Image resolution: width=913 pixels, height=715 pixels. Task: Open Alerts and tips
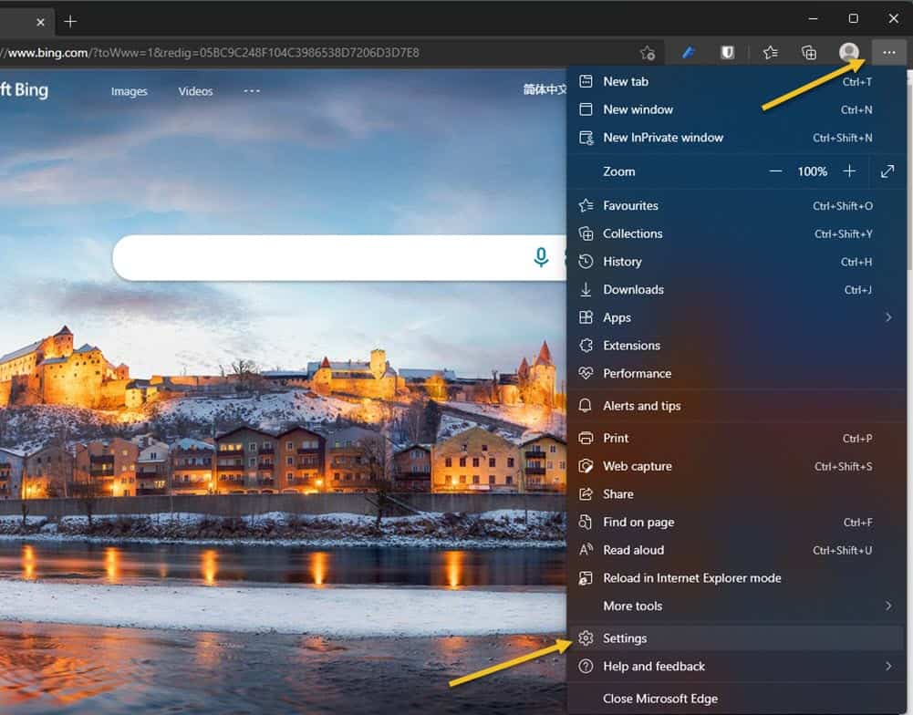[736, 406]
